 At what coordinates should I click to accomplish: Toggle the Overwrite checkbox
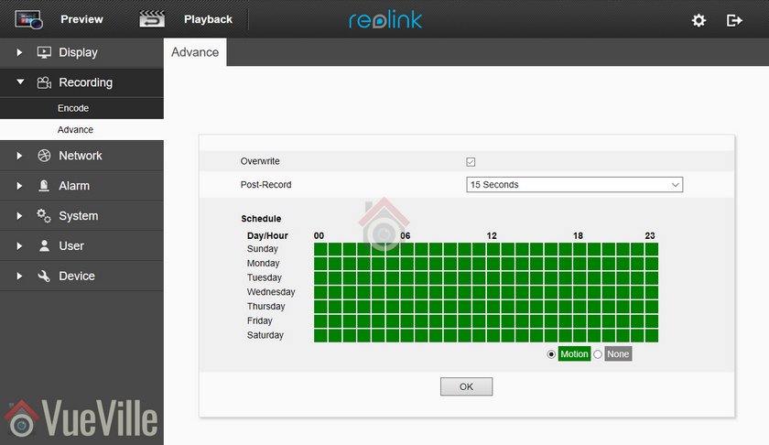[x=471, y=162]
